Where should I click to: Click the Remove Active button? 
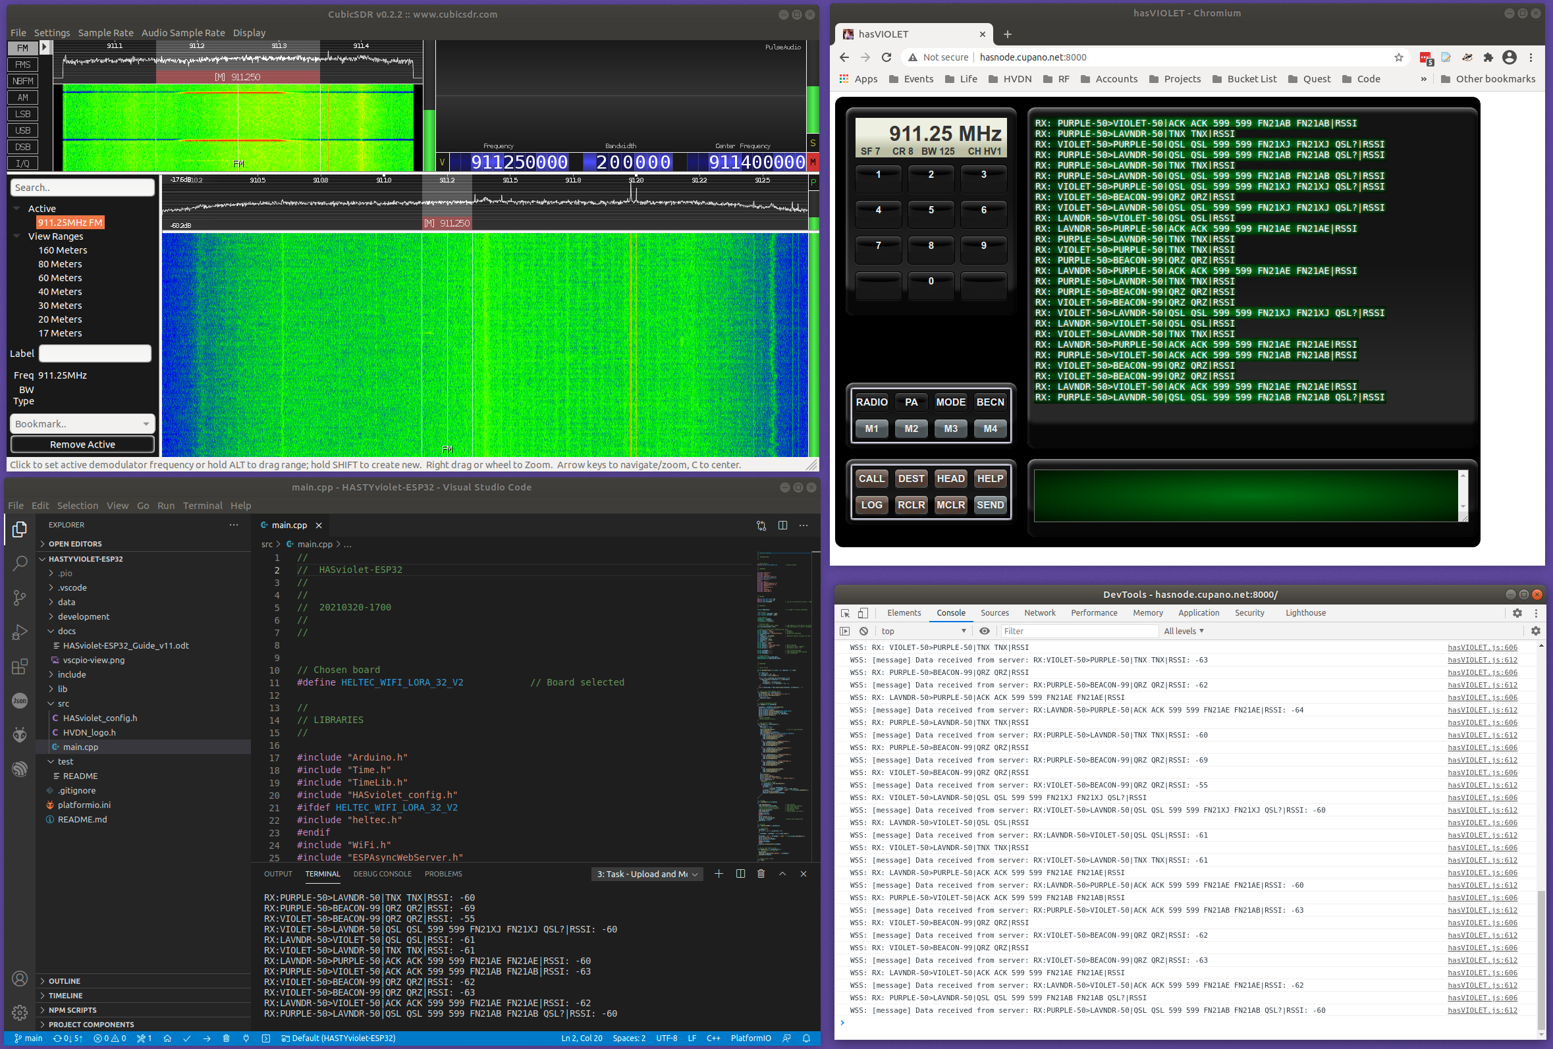[x=82, y=444]
